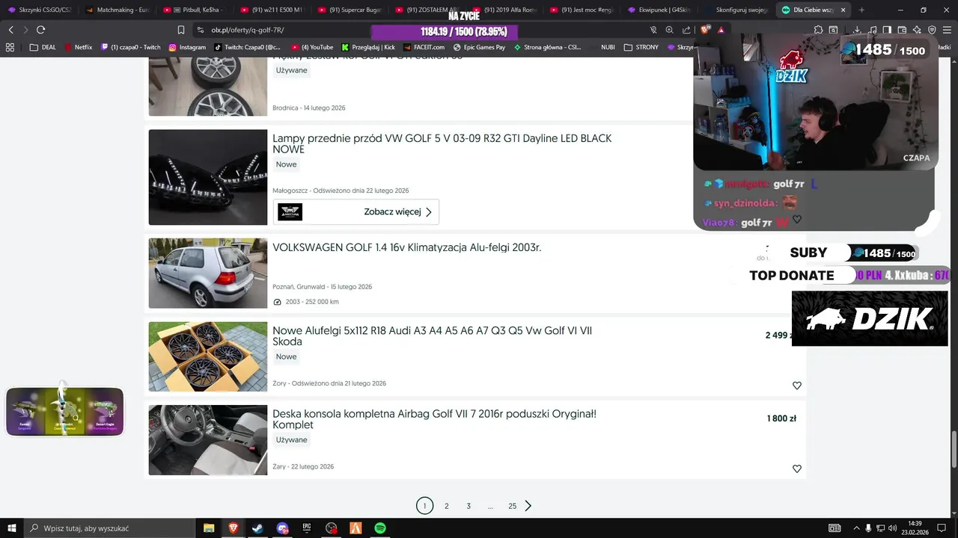Click the olx.pl address bar URL
The width and height of the screenshot is (958, 538).
[248, 30]
